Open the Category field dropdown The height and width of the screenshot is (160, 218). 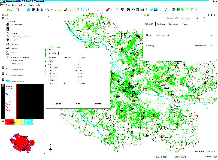click(211, 46)
